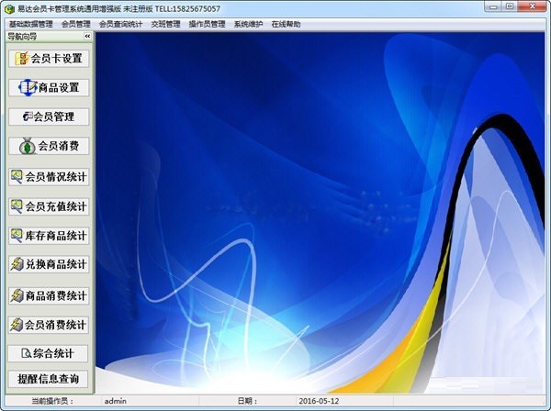Open the 操作员管理 menu
Image resolution: width=551 pixels, height=411 pixels.
coord(207,24)
